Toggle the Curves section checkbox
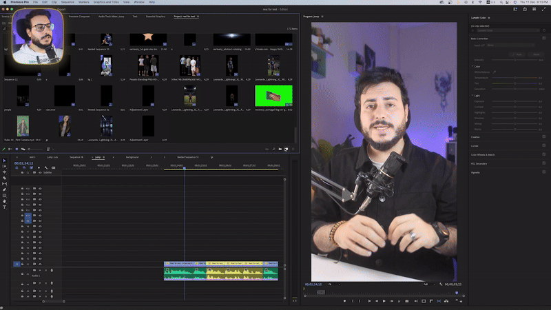 544,145
